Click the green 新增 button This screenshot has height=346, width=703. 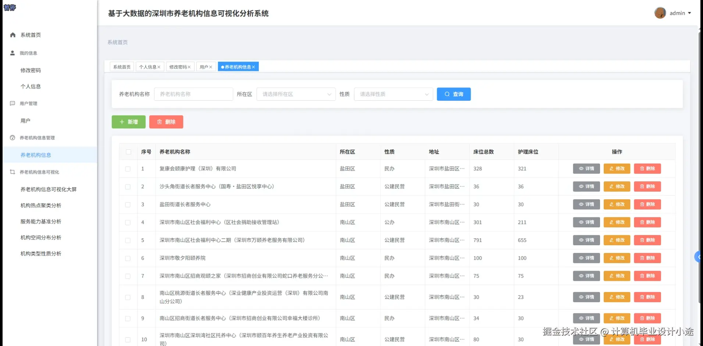[x=128, y=122]
